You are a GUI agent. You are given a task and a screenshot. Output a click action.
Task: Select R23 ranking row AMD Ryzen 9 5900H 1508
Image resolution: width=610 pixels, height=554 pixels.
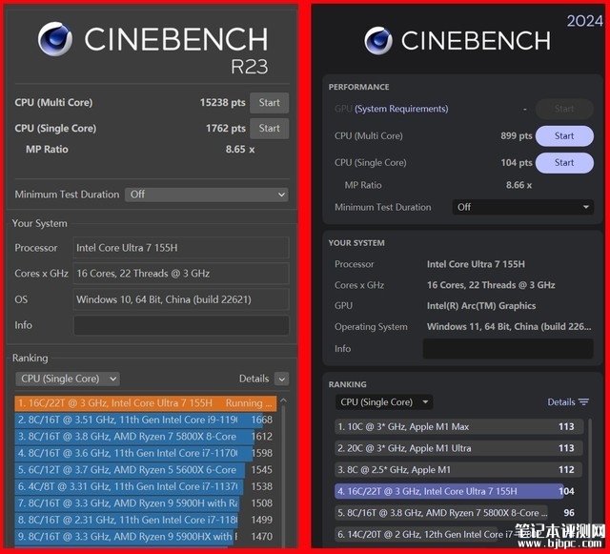point(146,503)
